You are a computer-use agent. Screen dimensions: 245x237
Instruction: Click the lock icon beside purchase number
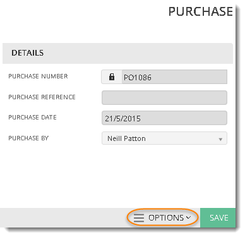[112, 77]
